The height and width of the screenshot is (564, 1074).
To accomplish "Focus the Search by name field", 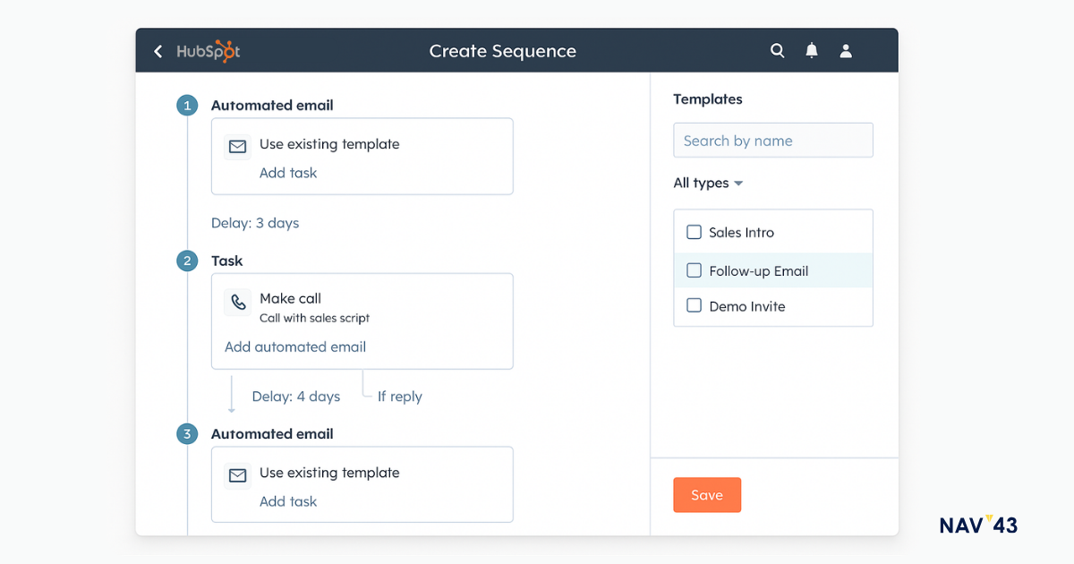I will [x=772, y=141].
